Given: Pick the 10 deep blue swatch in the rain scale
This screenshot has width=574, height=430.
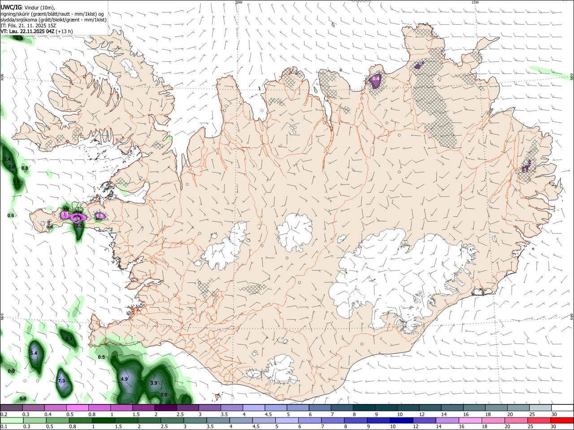Looking at the screenshot, I should [401, 420].
